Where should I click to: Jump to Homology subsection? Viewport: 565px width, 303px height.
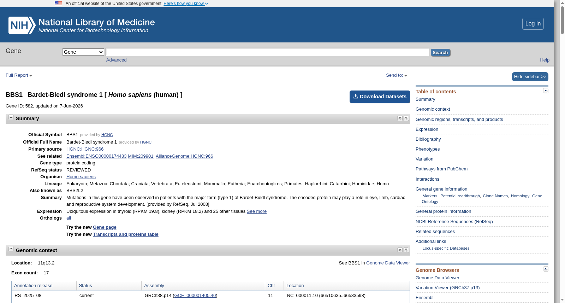(x=520, y=196)
